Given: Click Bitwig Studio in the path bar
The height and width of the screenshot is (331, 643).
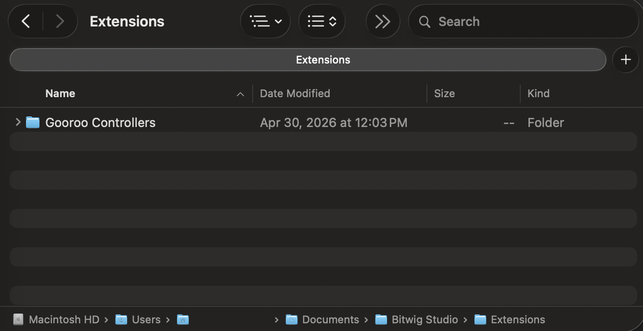Looking at the screenshot, I should coord(416,319).
